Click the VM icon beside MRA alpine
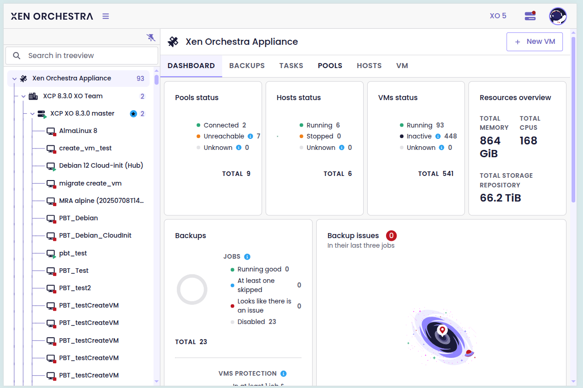The width and height of the screenshot is (583, 388). [x=51, y=201]
